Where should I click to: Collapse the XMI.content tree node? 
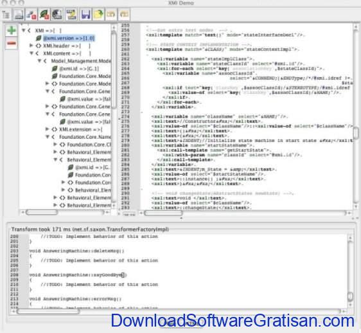[x=31, y=53]
